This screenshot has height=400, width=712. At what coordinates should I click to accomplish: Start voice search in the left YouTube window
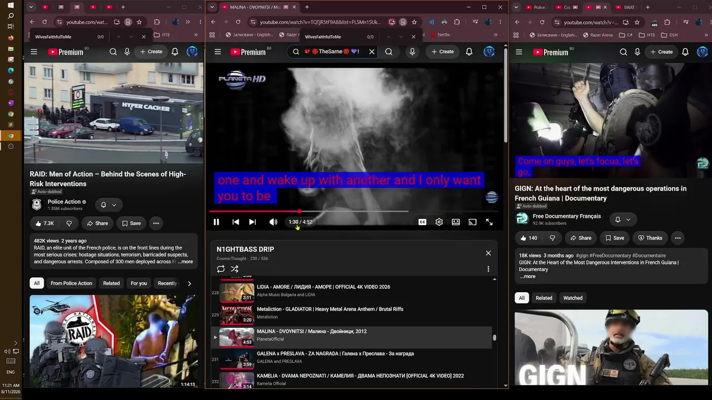tap(127, 52)
